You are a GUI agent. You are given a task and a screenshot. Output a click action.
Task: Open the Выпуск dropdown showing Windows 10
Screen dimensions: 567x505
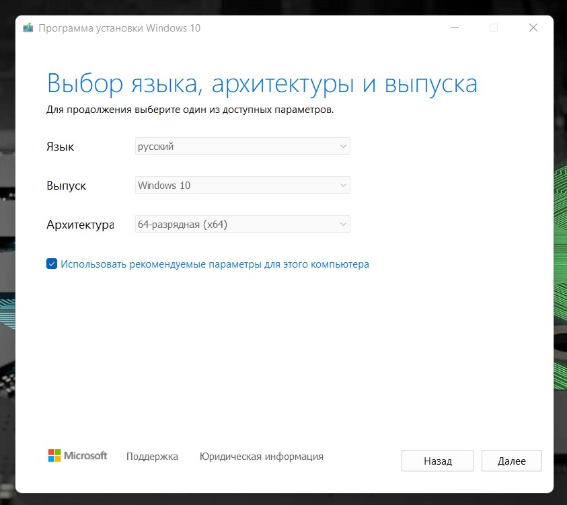point(242,185)
